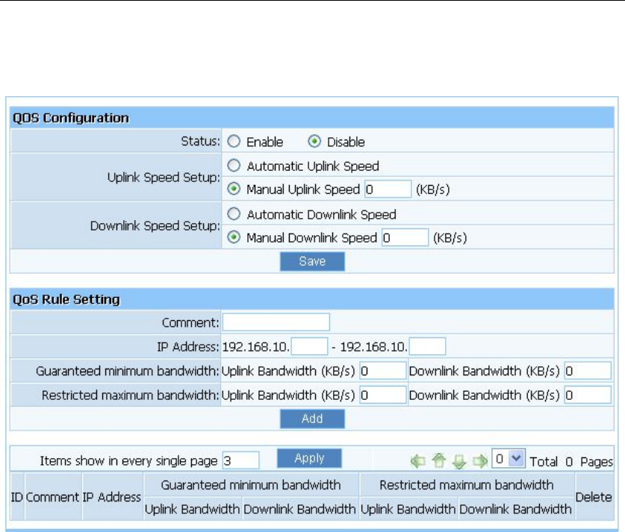Click the Uplink Speed Setup label
This screenshot has width=625, height=532.
(164, 177)
